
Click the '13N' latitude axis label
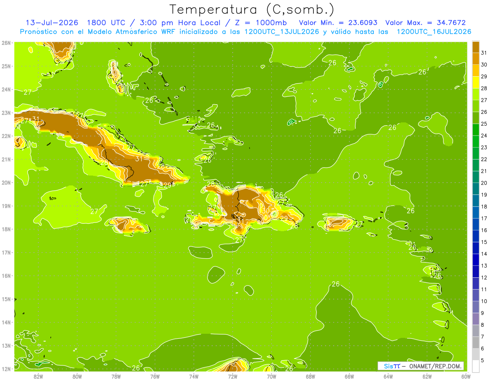click(x=6, y=346)
